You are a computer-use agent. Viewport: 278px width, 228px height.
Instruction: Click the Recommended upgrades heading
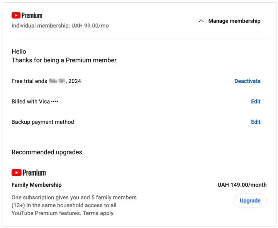47,152
